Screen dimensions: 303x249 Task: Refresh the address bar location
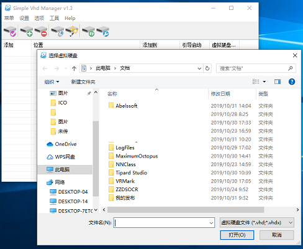pyautogui.click(x=207, y=68)
